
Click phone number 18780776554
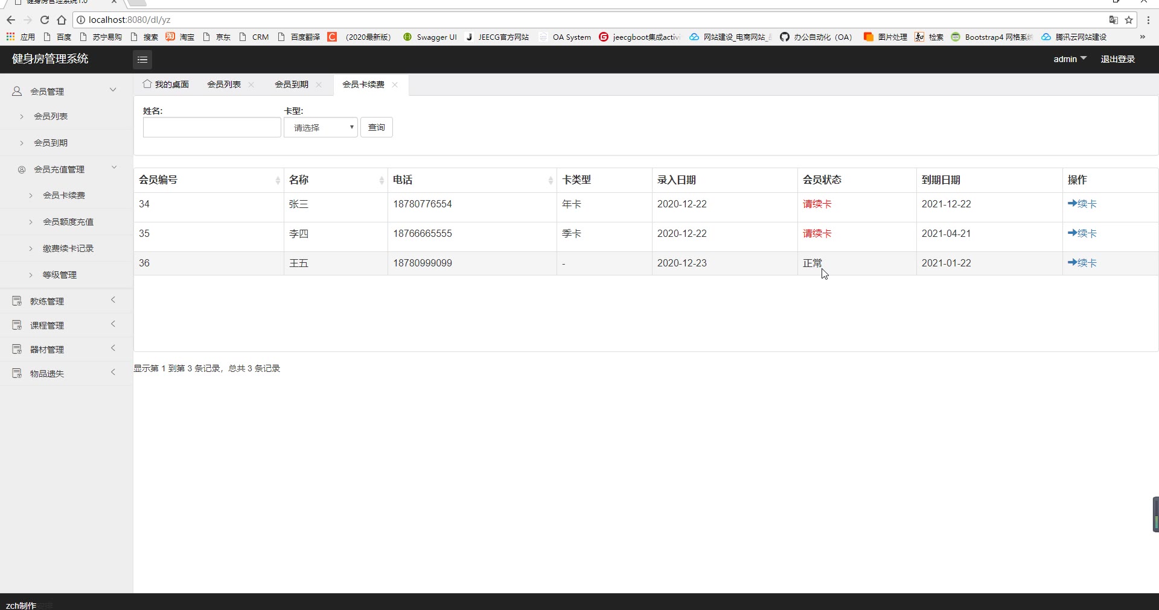pos(423,204)
